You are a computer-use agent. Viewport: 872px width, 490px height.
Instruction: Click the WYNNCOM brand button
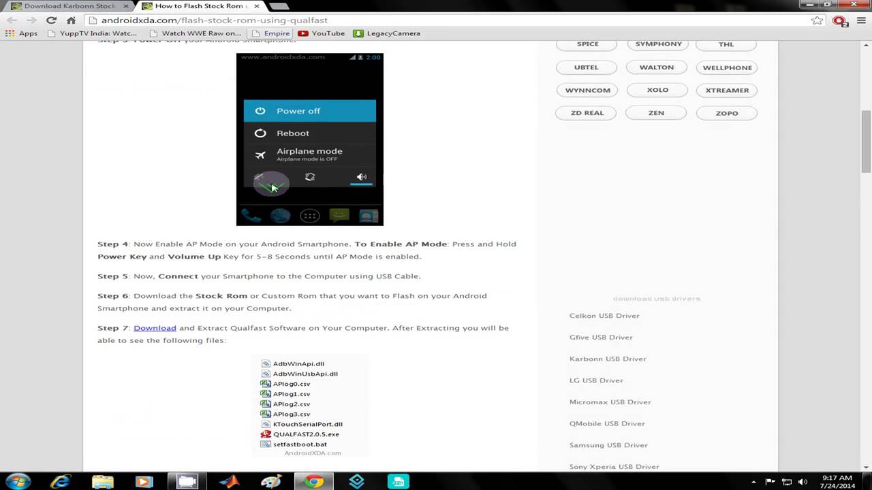click(x=587, y=90)
